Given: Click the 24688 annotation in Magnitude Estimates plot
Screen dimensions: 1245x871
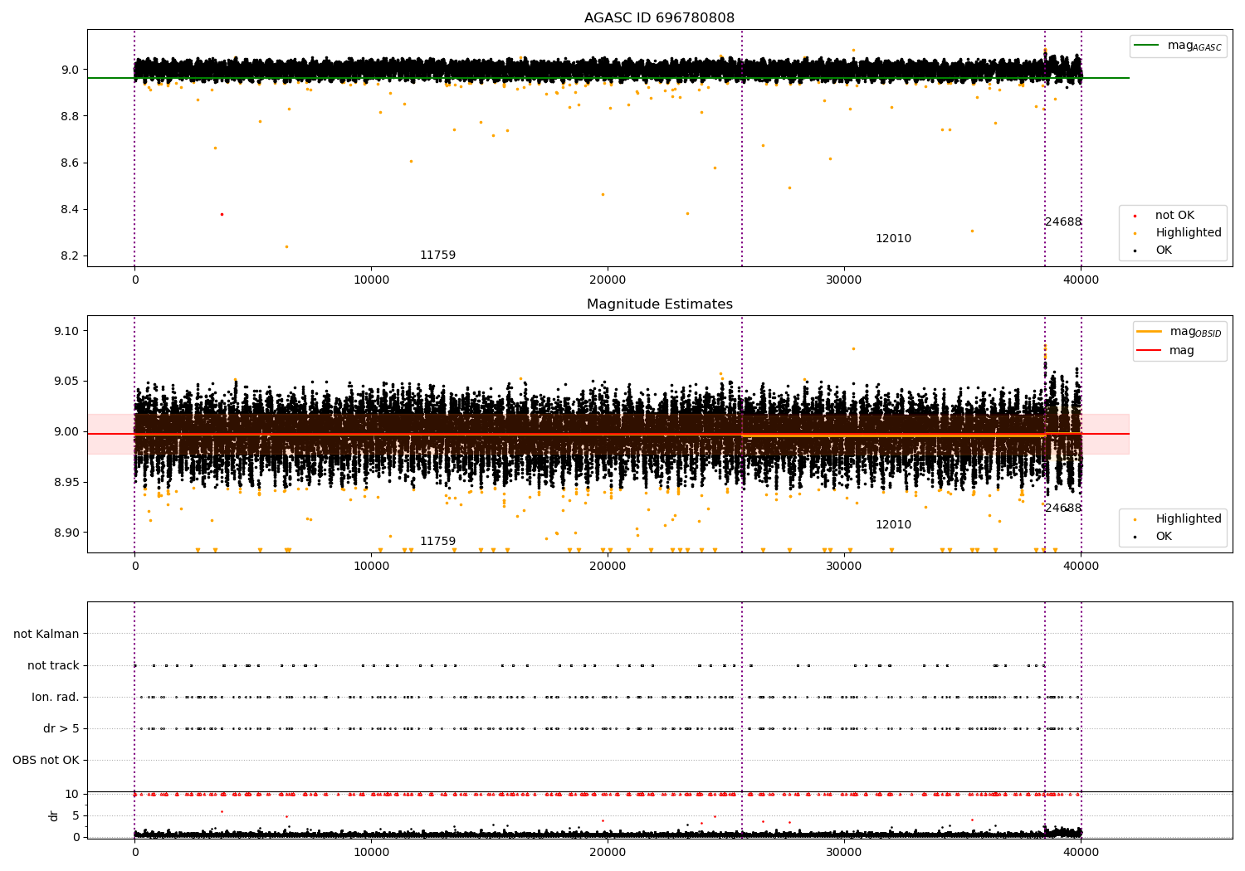Looking at the screenshot, I should [1063, 508].
